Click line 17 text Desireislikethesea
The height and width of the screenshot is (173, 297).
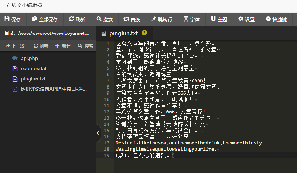[x=141, y=143]
